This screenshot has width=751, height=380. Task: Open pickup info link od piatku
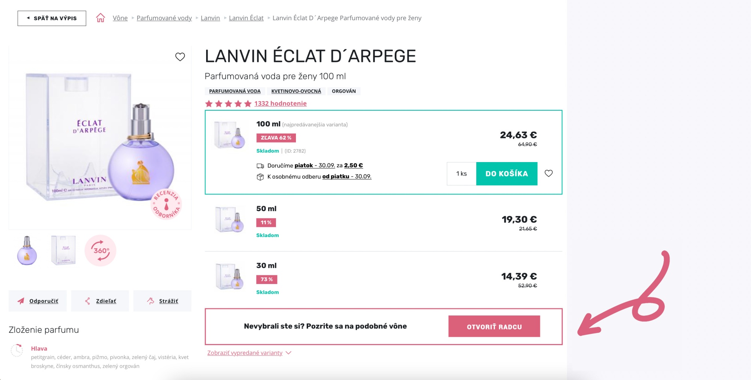coord(347,176)
